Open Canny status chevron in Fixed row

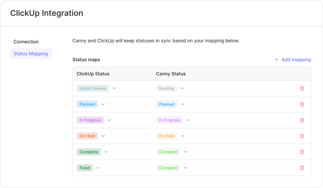(x=186, y=168)
